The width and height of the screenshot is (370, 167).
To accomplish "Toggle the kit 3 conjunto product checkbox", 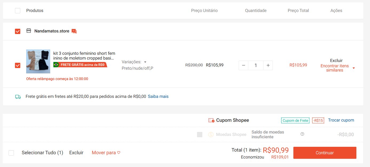I will point(18,65).
